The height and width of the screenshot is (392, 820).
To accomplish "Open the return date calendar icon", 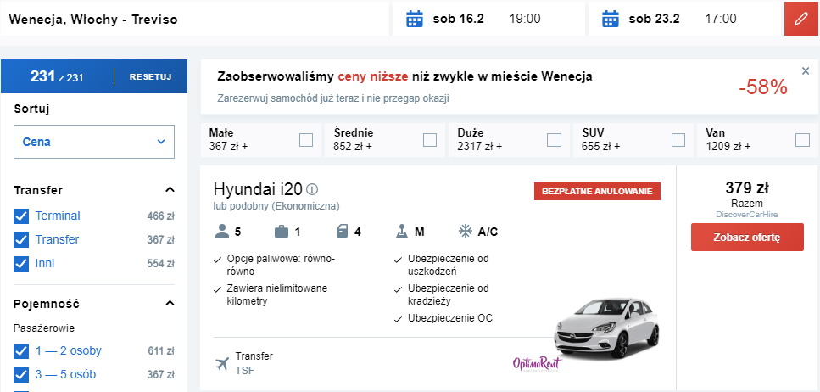I will pos(611,19).
